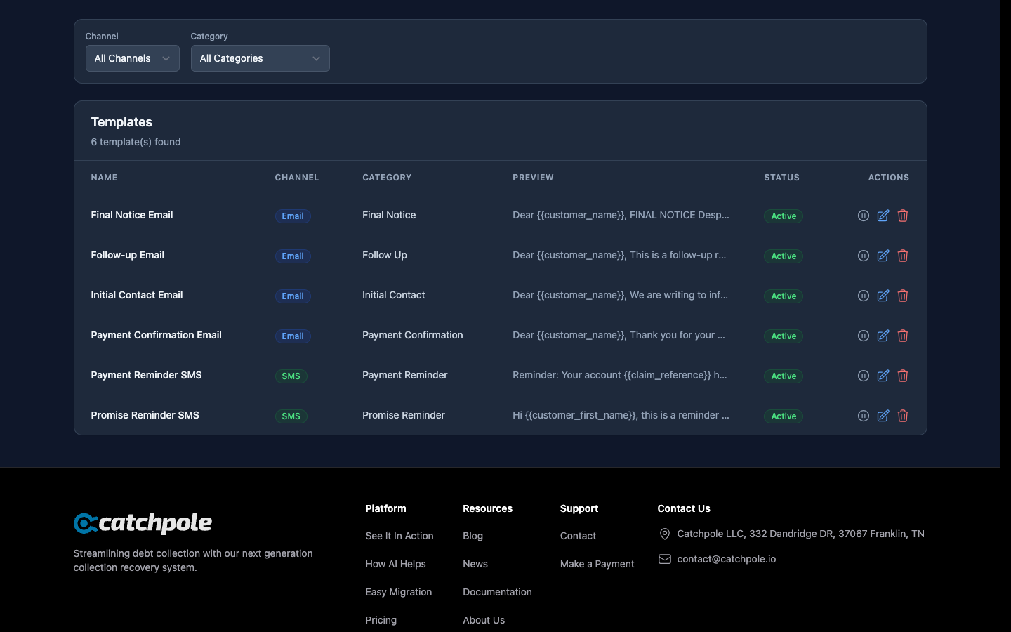
Task: Select the Email channel badge on Initial Contact Email
Action: click(x=293, y=296)
